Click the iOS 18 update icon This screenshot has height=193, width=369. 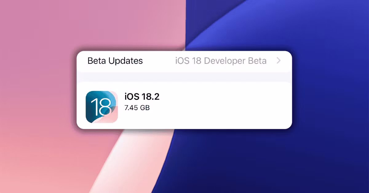click(x=102, y=107)
